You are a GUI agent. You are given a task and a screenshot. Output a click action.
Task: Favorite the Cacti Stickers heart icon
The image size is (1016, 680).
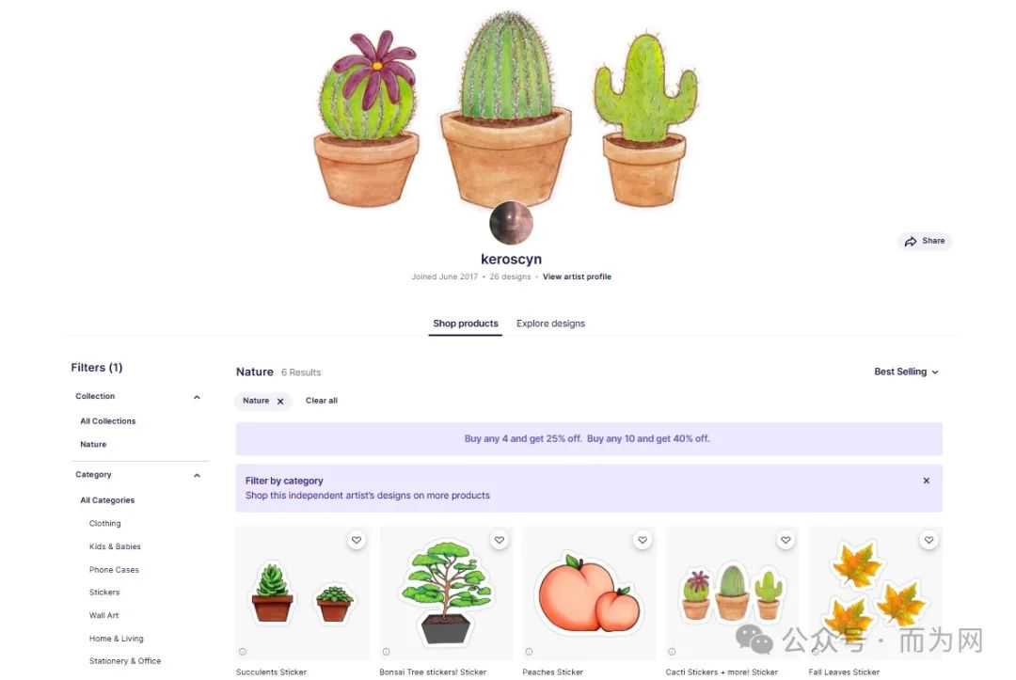coord(786,540)
